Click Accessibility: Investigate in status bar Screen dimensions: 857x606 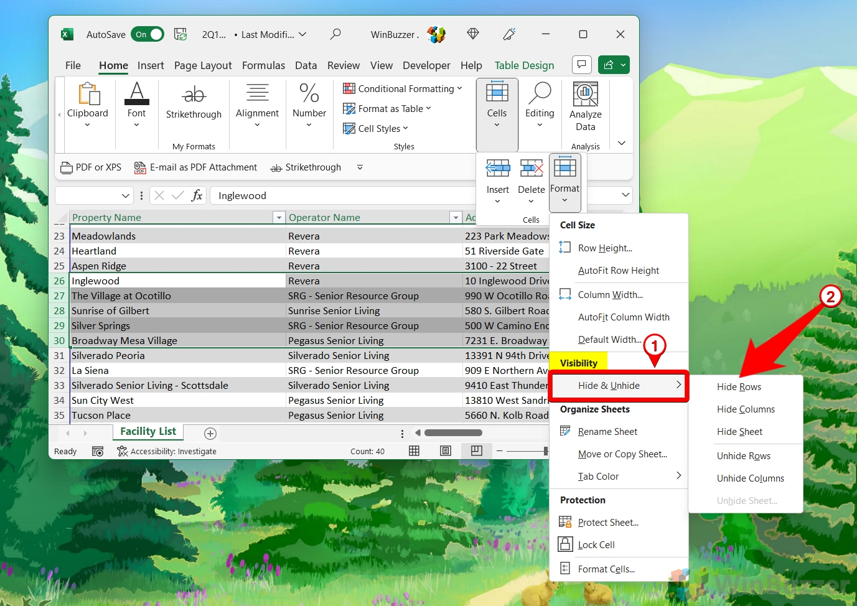click(167, 452)
